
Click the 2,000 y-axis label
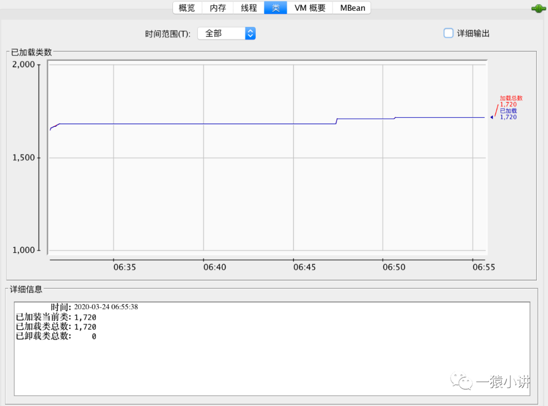(23, 64)
